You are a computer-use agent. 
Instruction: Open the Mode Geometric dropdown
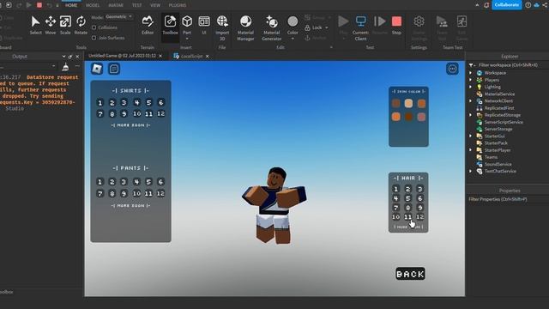coord(118,17)
